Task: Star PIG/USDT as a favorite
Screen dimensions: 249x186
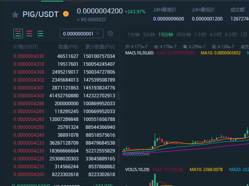Action: point(15,14)
